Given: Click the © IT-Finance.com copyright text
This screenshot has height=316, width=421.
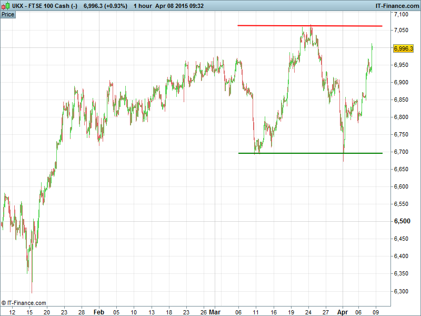Looking at the screenshot, I should coord(24,303).
